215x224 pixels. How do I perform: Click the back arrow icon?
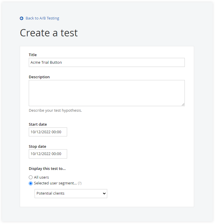(x=21, y=18)
